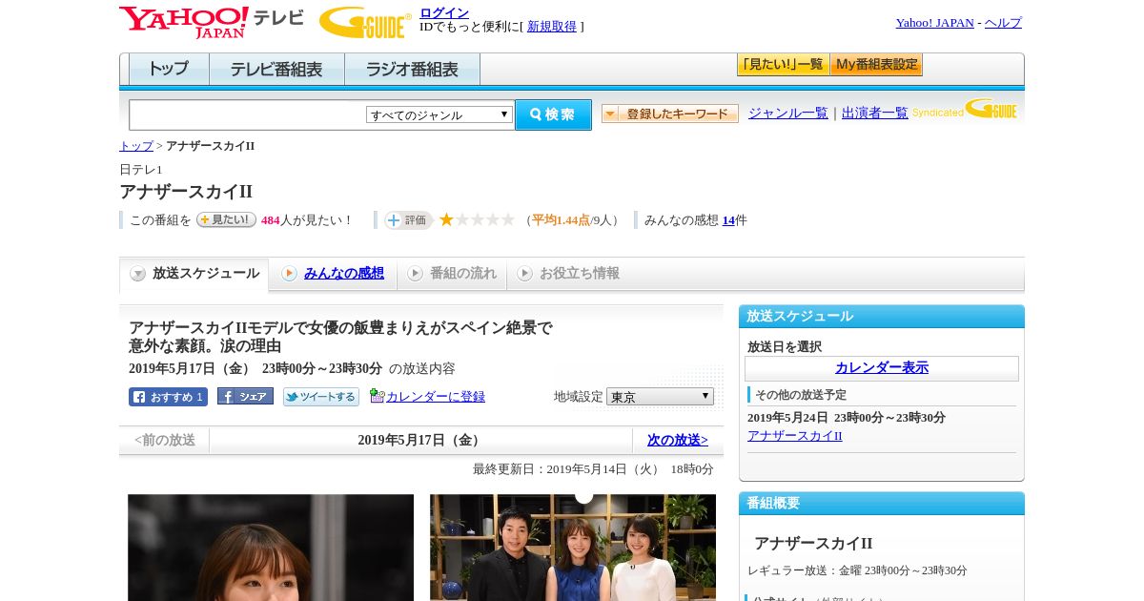
Task: Click the 484人が見たい text
Action: tap(307, 220)
